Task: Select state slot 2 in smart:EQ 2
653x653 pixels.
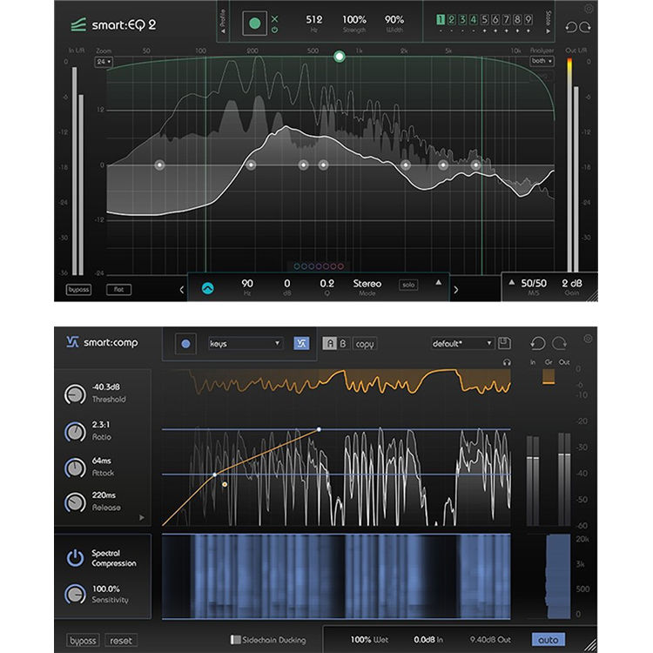Action: point(451,19)
